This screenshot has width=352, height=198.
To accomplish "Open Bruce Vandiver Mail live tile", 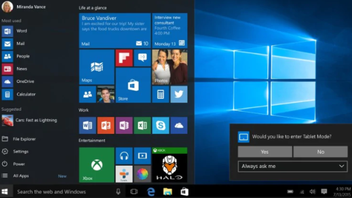I will [x=115, y=31].
